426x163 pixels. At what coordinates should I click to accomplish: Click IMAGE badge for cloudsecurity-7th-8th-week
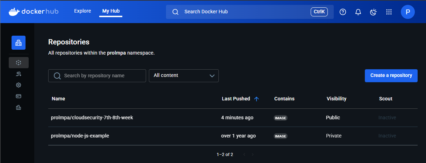pos(281,118)
